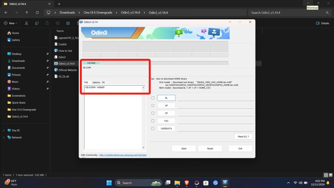Open the green download notification icon in Odin banner
This screenshot has height=188, width=334.
click(x=179, y=33)
